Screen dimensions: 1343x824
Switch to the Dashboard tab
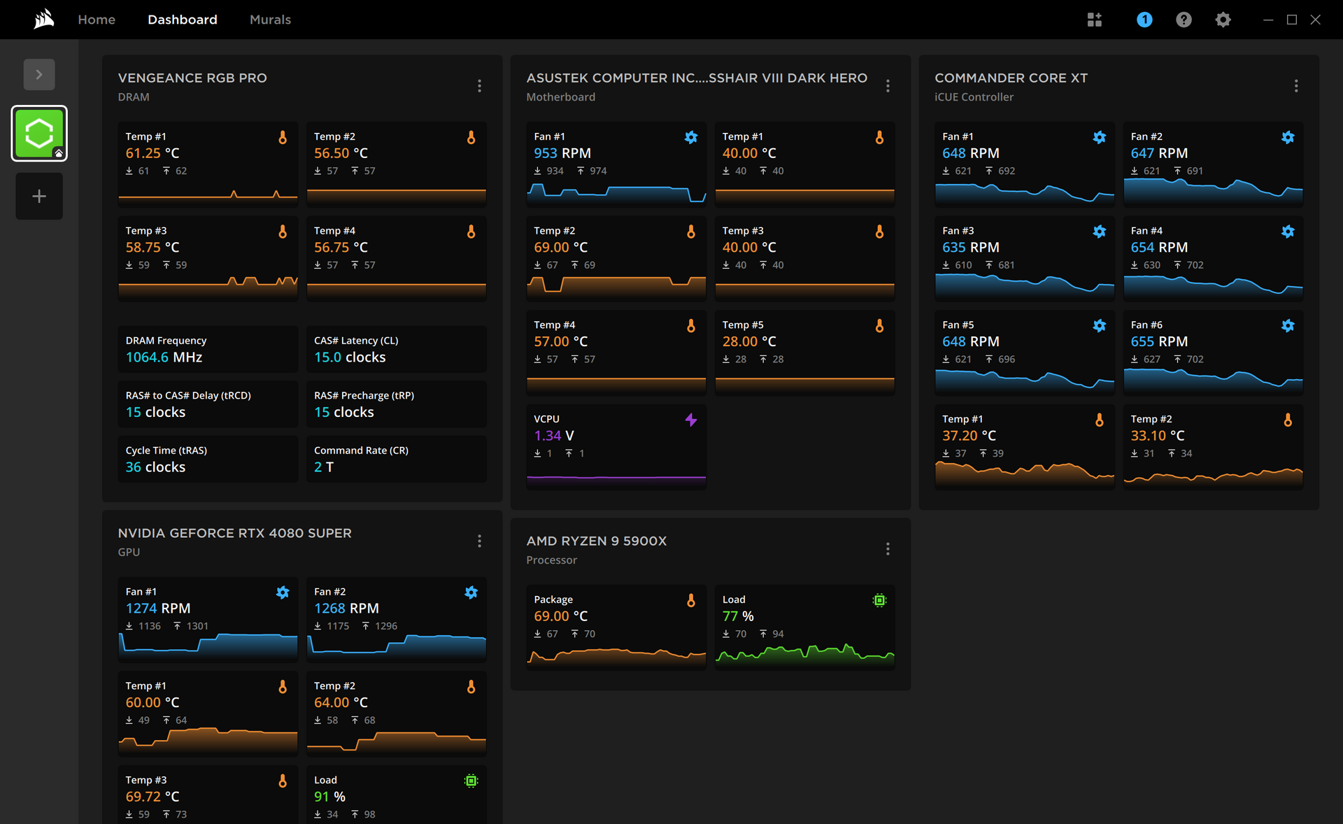tap(183, 20)
